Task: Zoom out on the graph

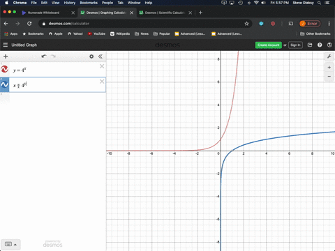Action: coord(329,76)
